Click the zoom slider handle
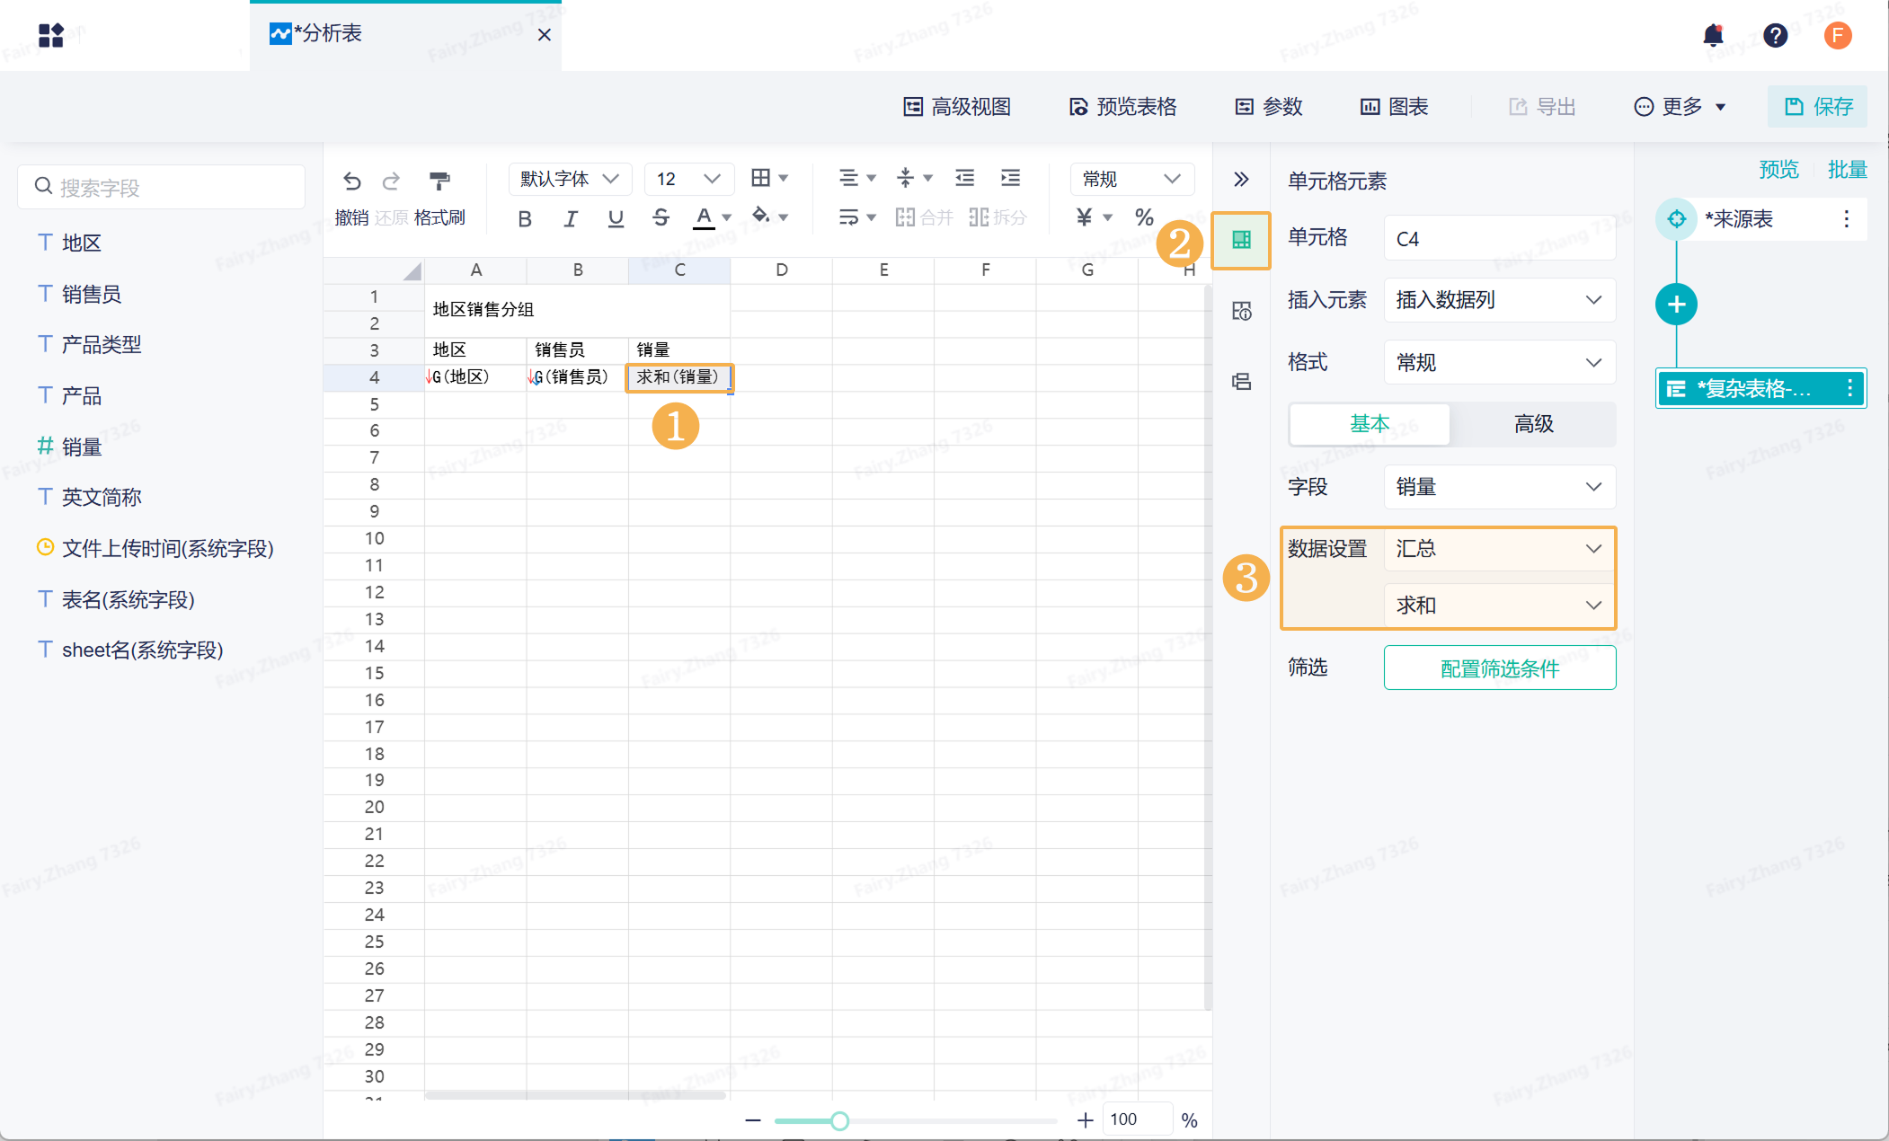1889x1141 pixels. click(839, 1120)
